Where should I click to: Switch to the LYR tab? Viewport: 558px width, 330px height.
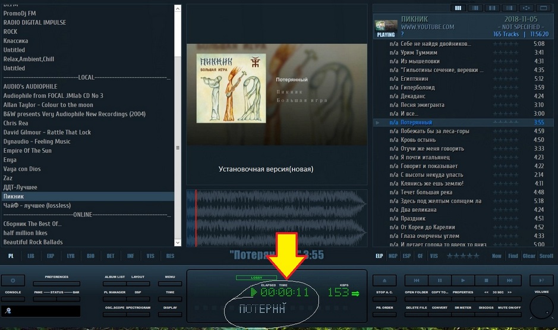pyautogui.click(x=71, y=256)
